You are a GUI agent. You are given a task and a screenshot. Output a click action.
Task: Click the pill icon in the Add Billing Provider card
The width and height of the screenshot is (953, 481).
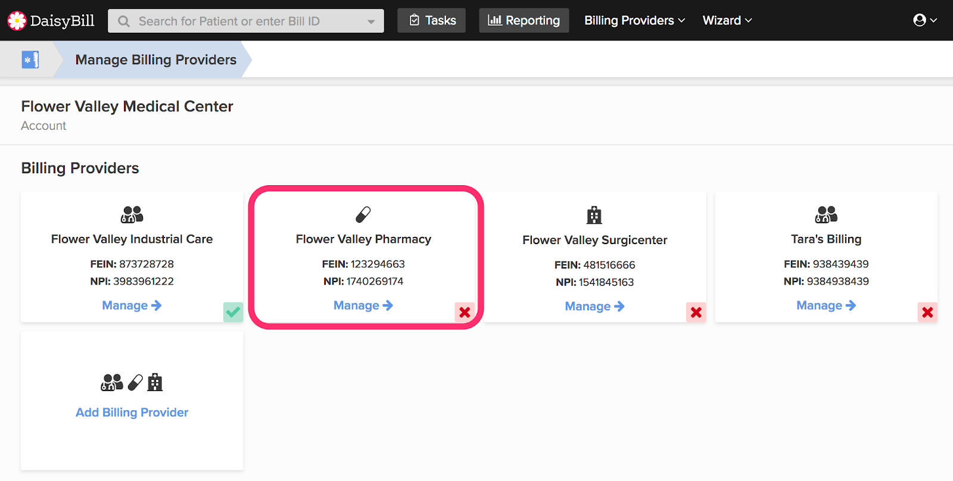(136, 382)
